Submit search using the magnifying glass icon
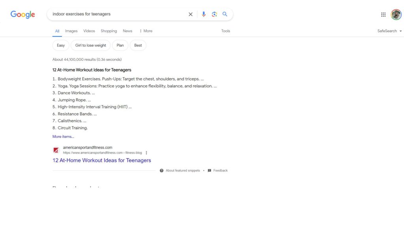Image resolution: width=404 pixels, height=227 pixels. pyautogui.click(x=225, y=14)
